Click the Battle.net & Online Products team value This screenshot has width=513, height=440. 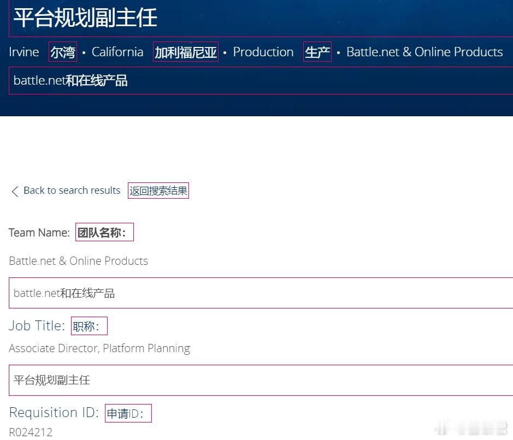[79, 261]
